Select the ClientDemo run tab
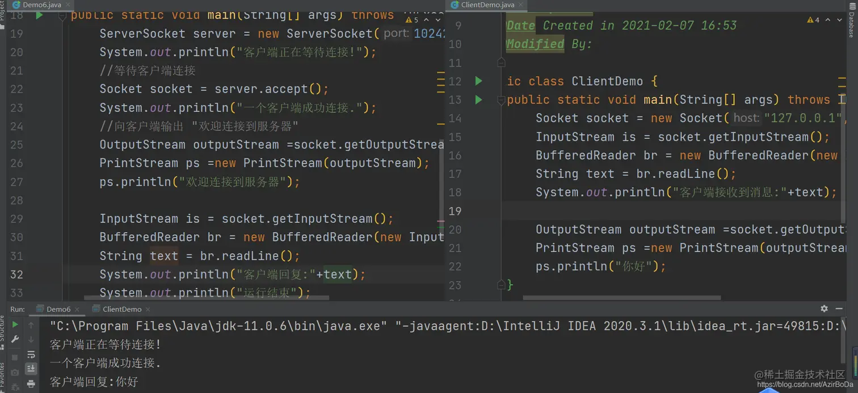Screen dimensions: 858x393 (x=121, y=309)
